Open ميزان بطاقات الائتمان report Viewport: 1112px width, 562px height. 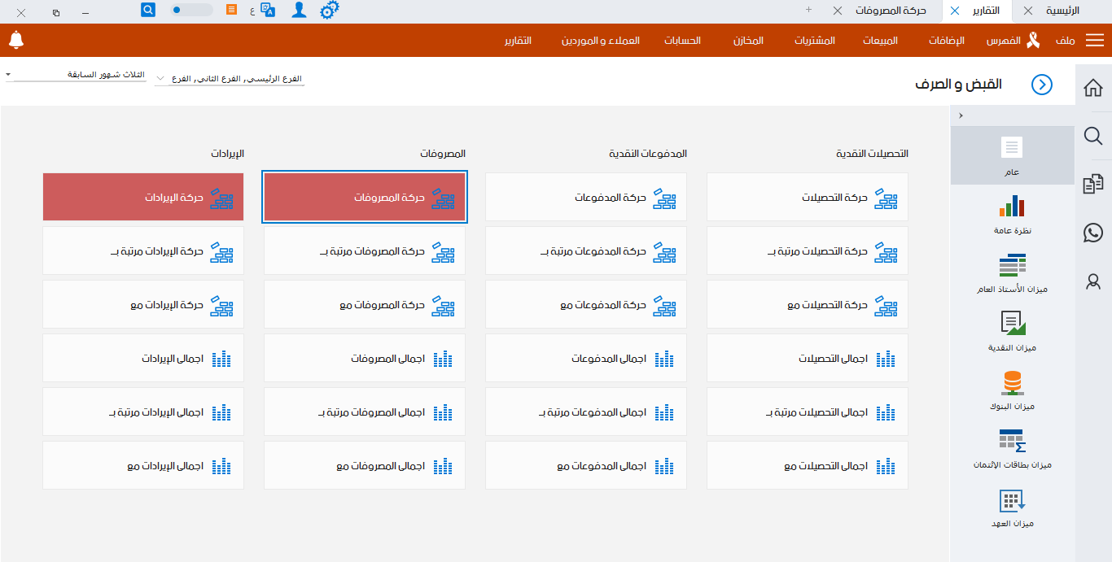click(1012, 447)
